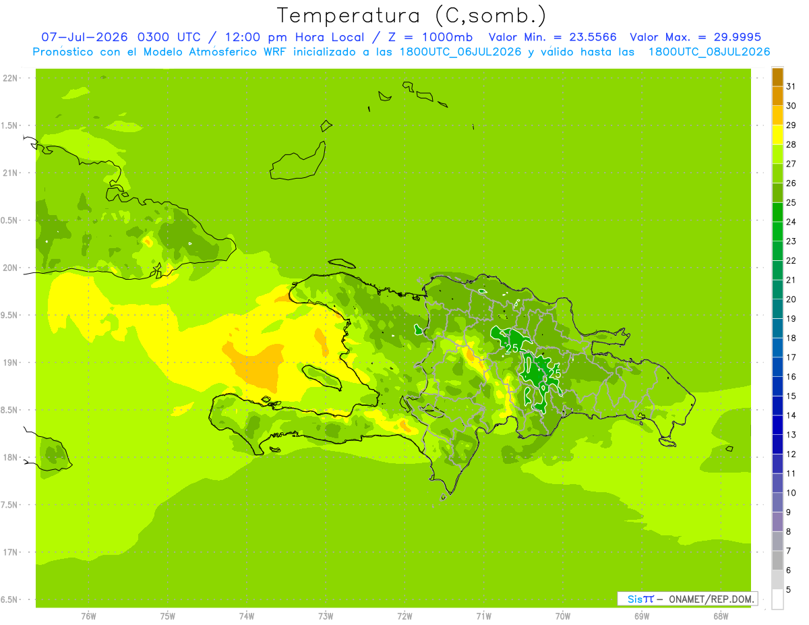Screen dimensions: 809x625
Task: Click the legend value 13
Action: coord(791,435)
